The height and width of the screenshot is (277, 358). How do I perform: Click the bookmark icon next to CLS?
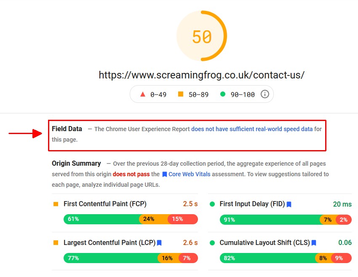click(314, 243)
